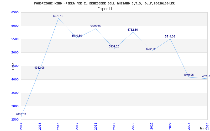The height and width of the screenshot is (131, 210).
Task: Select the Importi subtitle
Action: click(105, 9)
